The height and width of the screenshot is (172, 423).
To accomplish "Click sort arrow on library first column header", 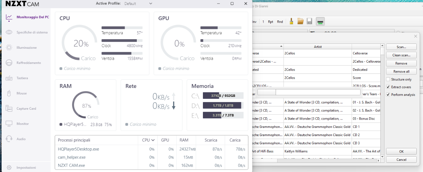I will (x=282, y=46).
